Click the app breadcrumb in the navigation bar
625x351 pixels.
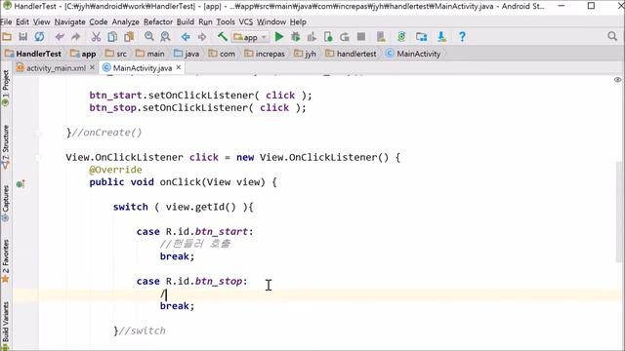[83, 54]
